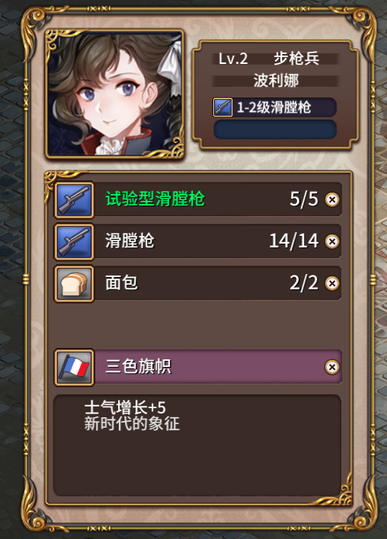Image resolution: width=387 pixels, height=539 pixels.
Task: Select the 面包 bread icon
Action: (x=75, y=284)
